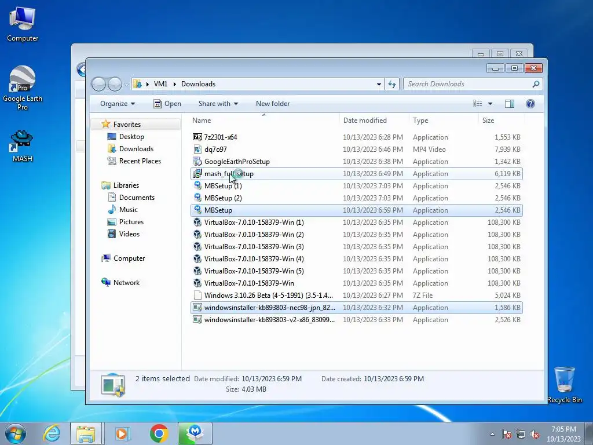The image size is (593, 445).
Task: Click New folder button
Action: [x=273, y=104]
